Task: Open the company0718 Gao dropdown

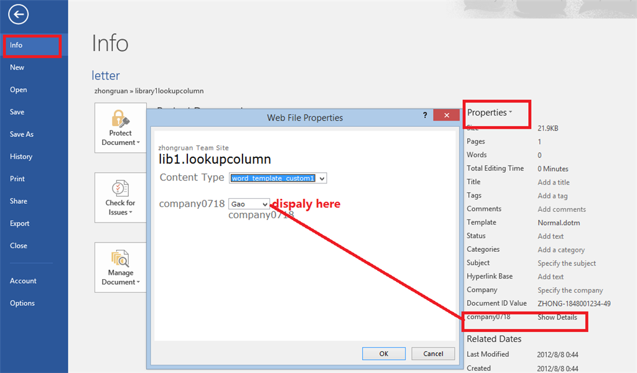Action: [x=249, y=204]
